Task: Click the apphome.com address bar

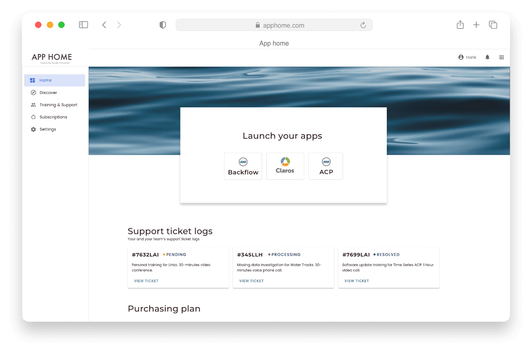Action: pyautogui.click(x=274, y=25)
